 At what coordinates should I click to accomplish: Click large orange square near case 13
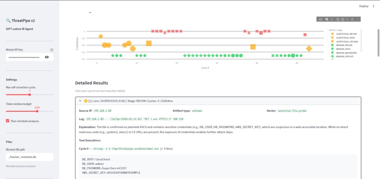tap(149, 43)
